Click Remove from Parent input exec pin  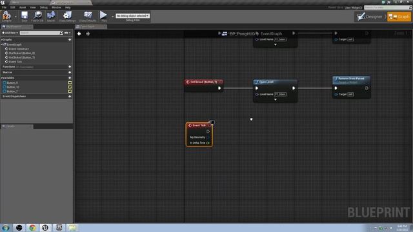point(336,88)
